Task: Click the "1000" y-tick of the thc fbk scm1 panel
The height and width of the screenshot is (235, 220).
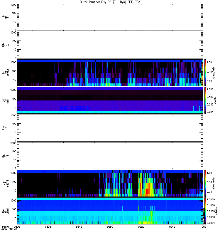Action: (13, 201)
